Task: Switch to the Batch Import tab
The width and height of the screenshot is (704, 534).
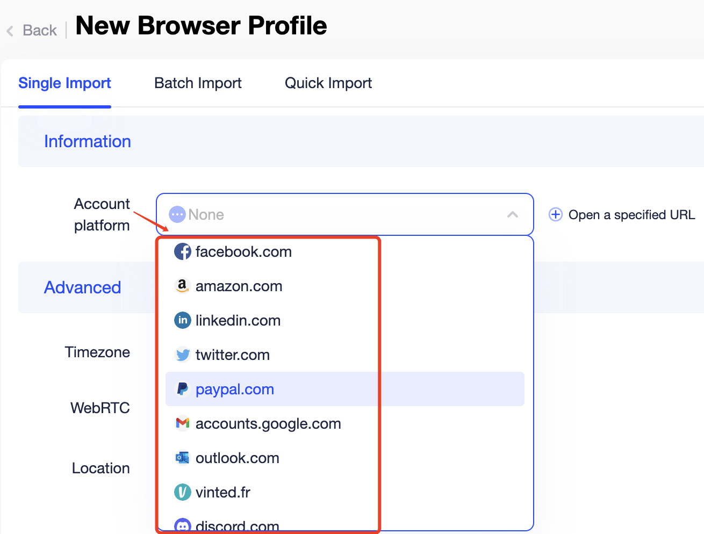Action: [x=198, y=83]
